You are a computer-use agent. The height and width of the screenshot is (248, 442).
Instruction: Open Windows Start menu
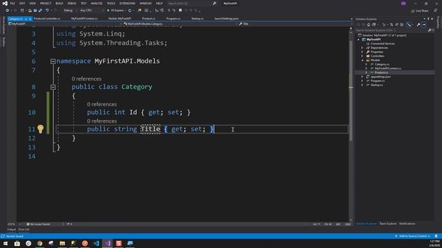(6, 243)
